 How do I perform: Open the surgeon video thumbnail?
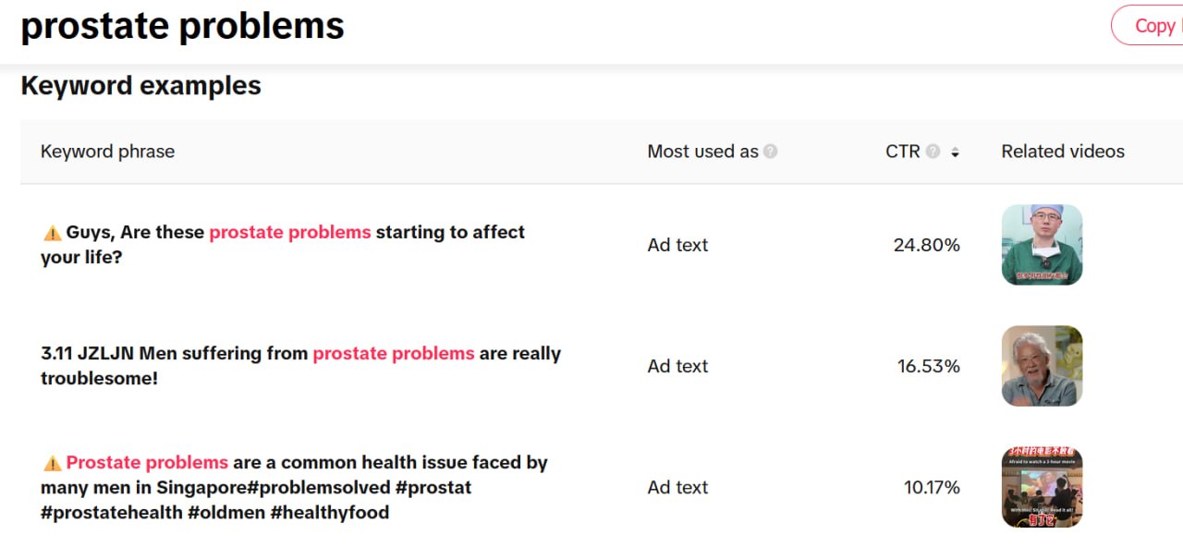click(1042, 245)
